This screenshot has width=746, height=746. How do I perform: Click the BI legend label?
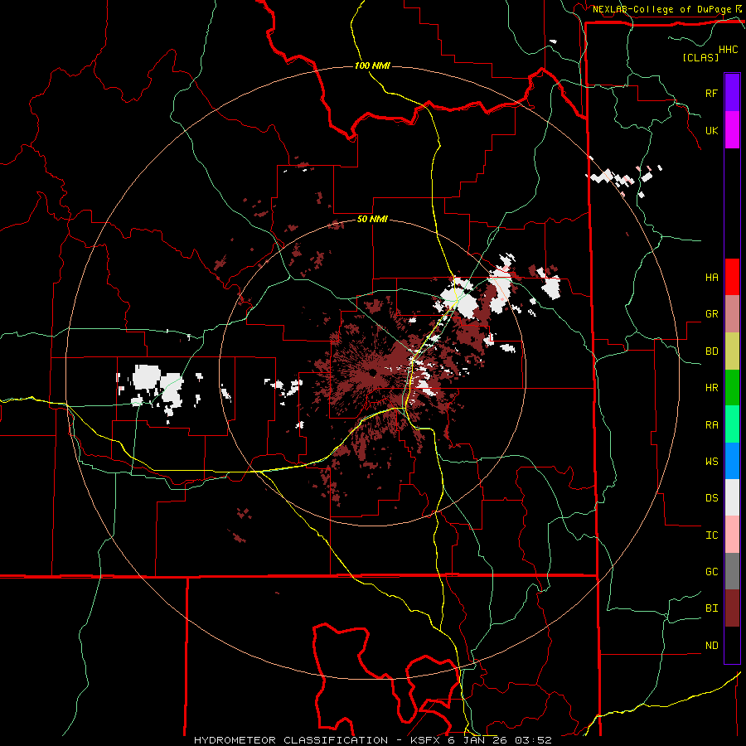click(711, 608)
